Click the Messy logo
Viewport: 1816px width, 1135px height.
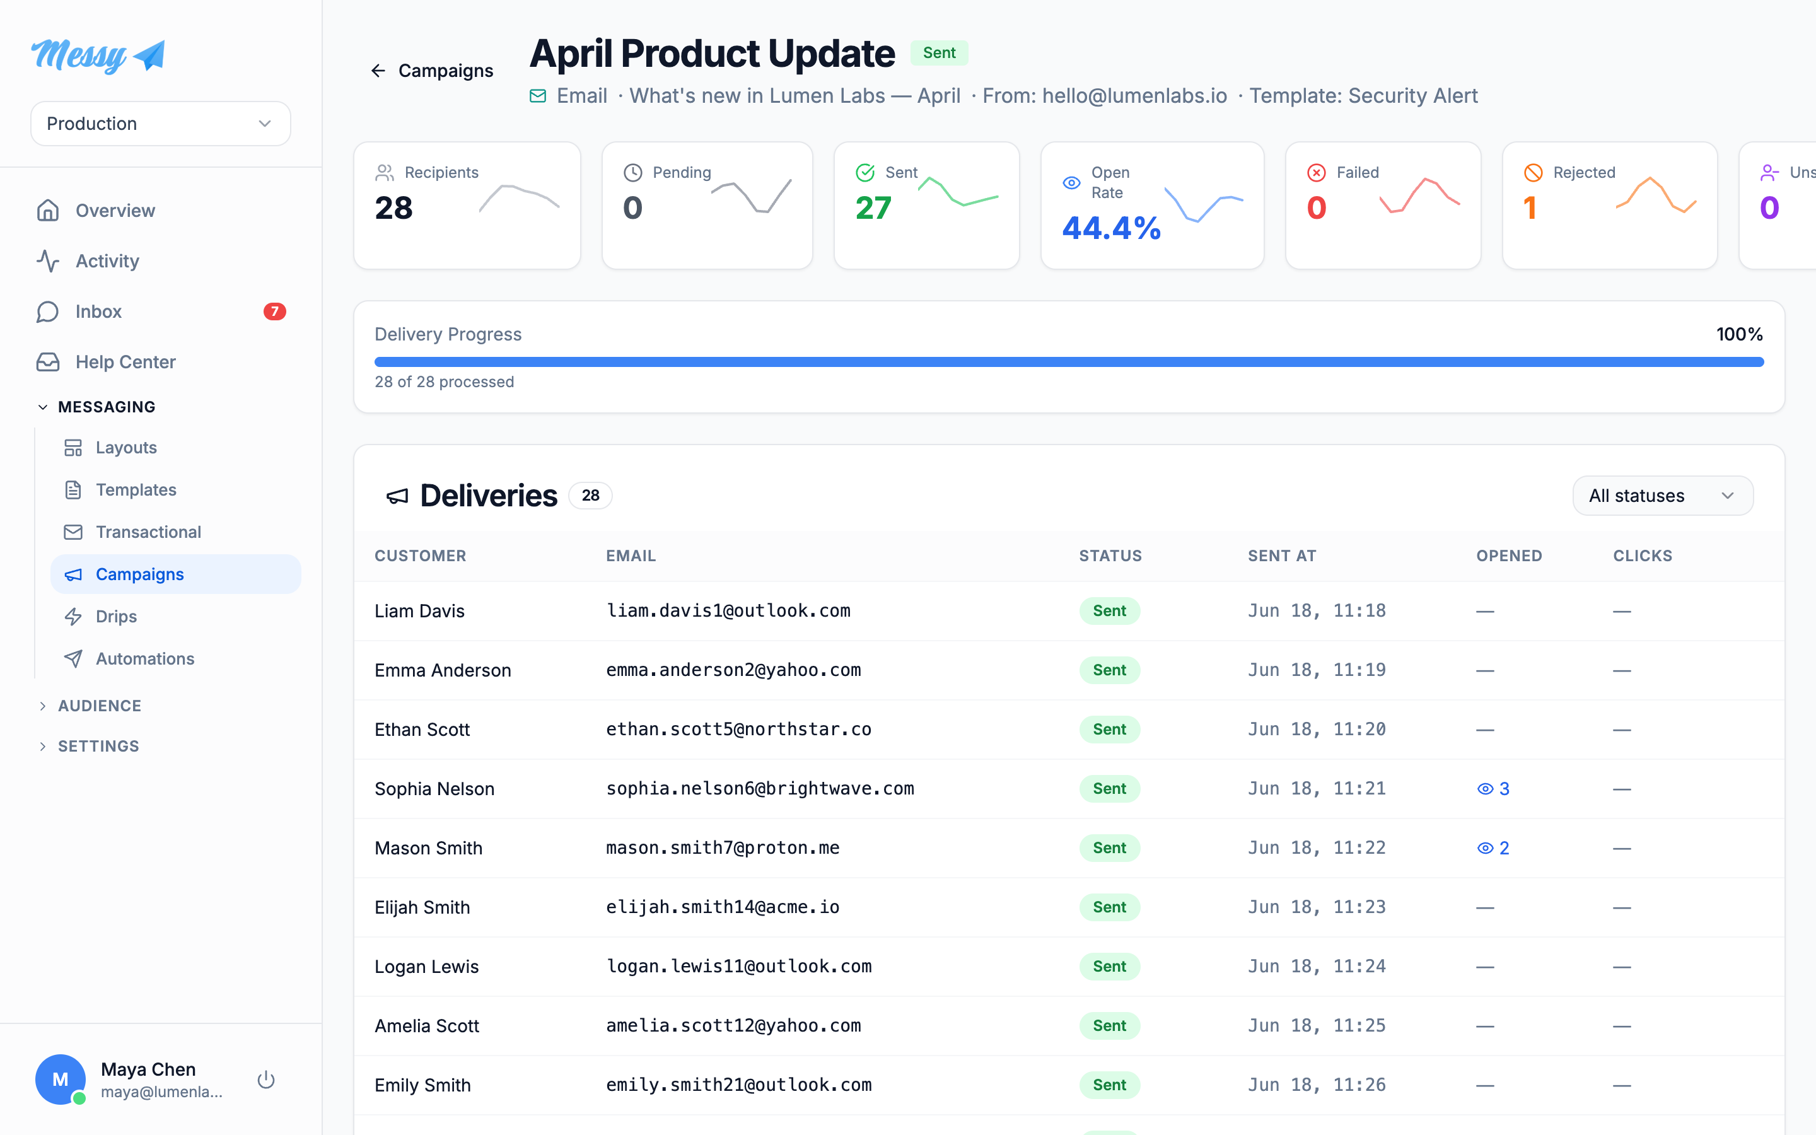tap(98, 55)
